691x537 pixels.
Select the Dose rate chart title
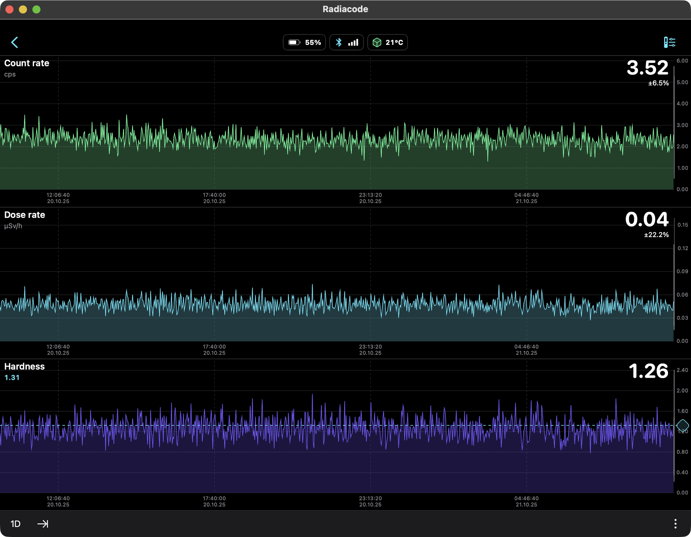coord(25,215)
